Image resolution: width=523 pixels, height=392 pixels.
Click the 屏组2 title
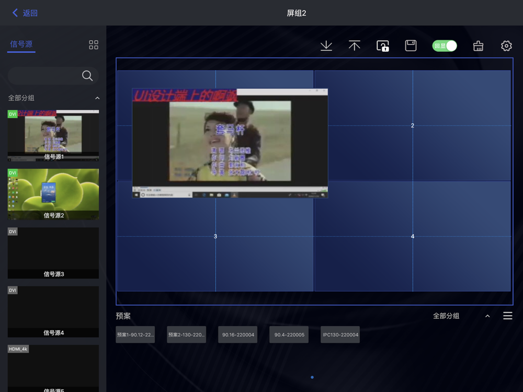[x=297, y=13]
